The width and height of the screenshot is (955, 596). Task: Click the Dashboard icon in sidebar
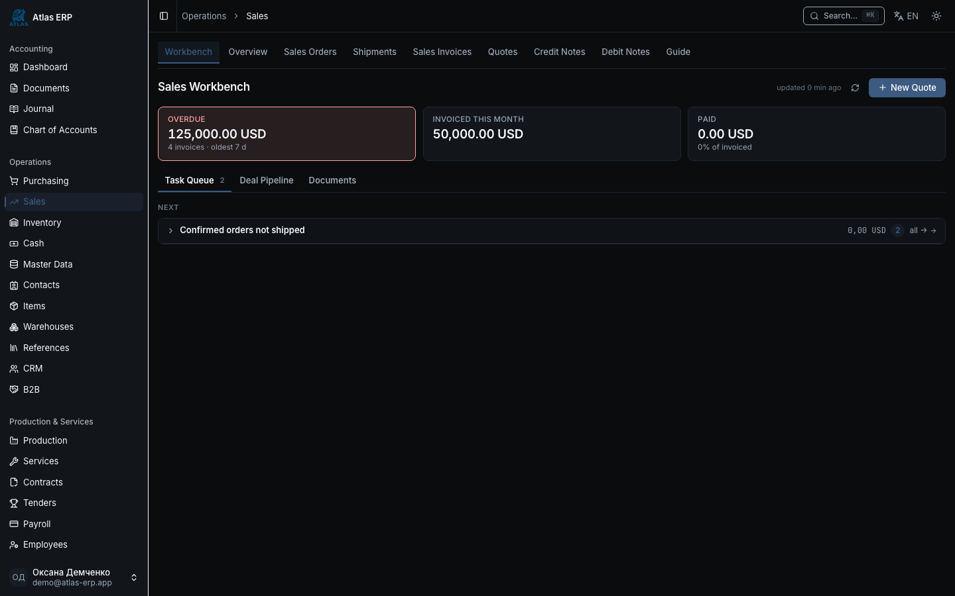click(x=14, y=68)
